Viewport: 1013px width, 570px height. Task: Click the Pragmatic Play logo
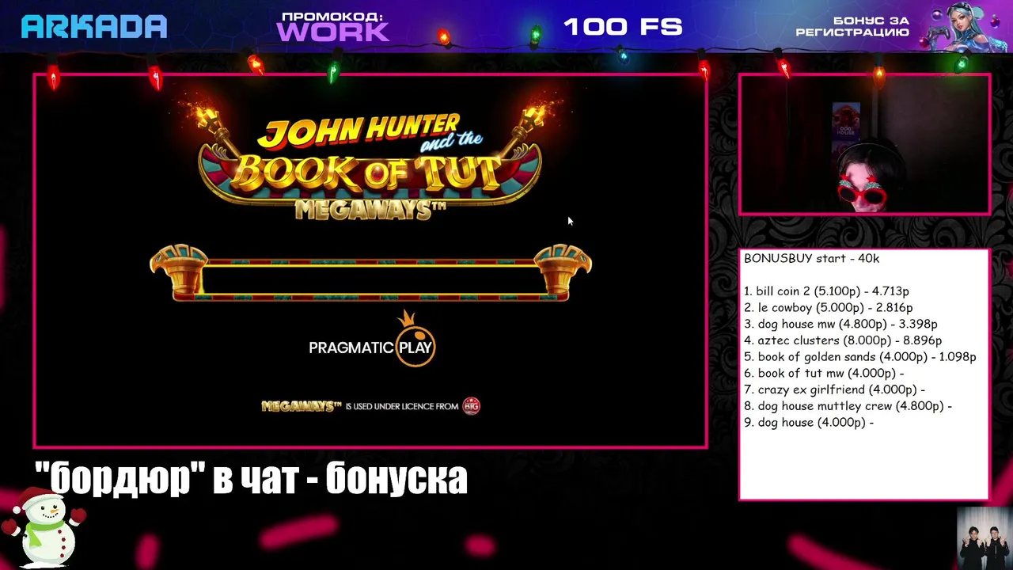371,340
